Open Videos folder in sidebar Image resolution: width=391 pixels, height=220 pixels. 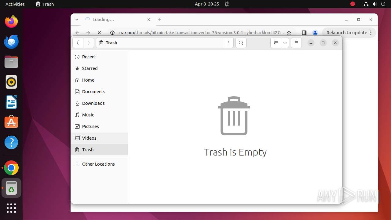click(99, 138)
